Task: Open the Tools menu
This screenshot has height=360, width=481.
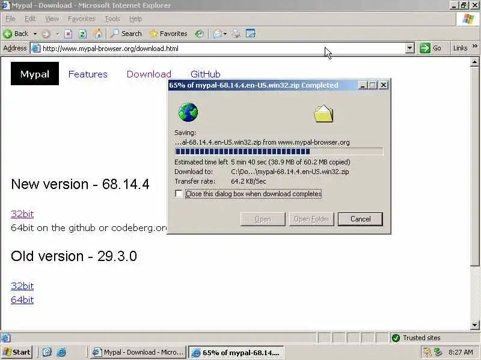Action: 112,19
